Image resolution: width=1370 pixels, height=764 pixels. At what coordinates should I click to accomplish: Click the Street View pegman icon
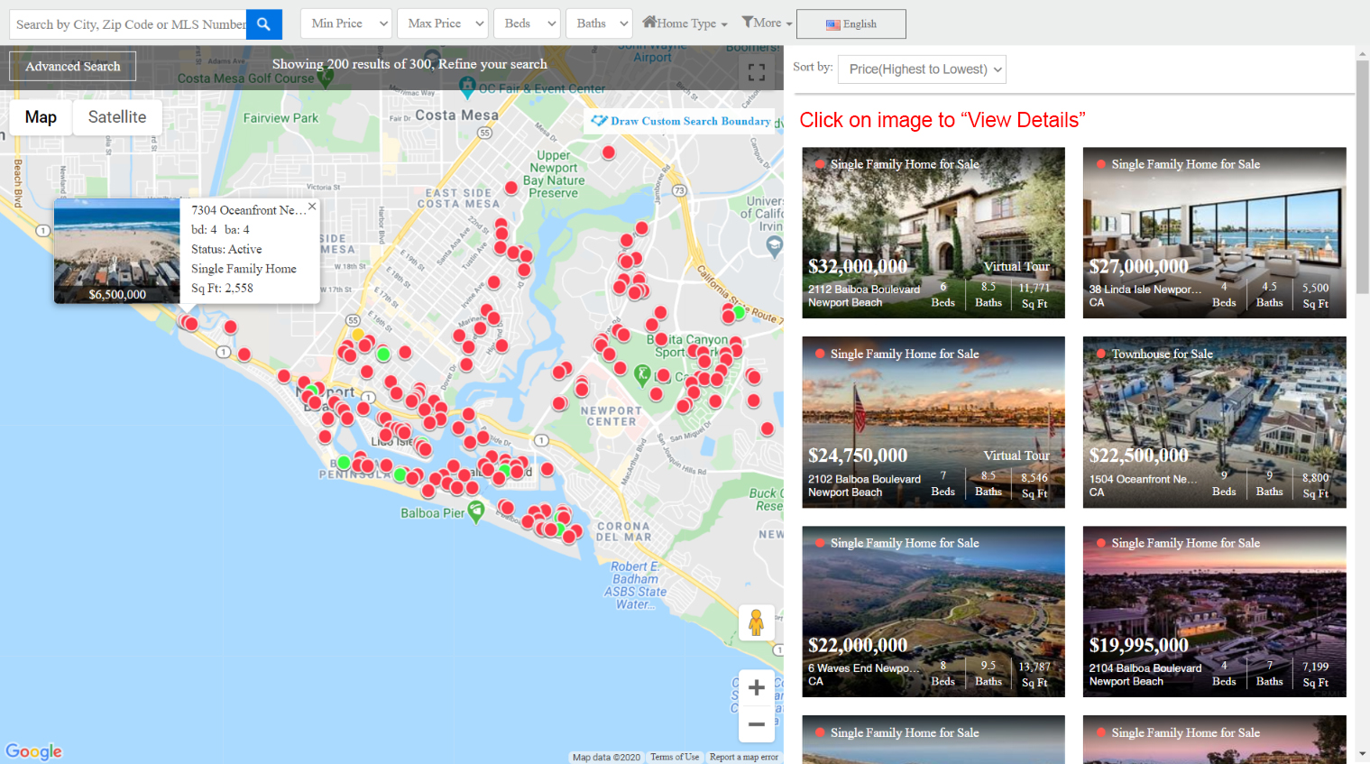click(x=756, y=622)
